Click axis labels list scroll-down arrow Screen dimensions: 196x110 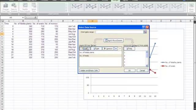(x=147, y=65)
